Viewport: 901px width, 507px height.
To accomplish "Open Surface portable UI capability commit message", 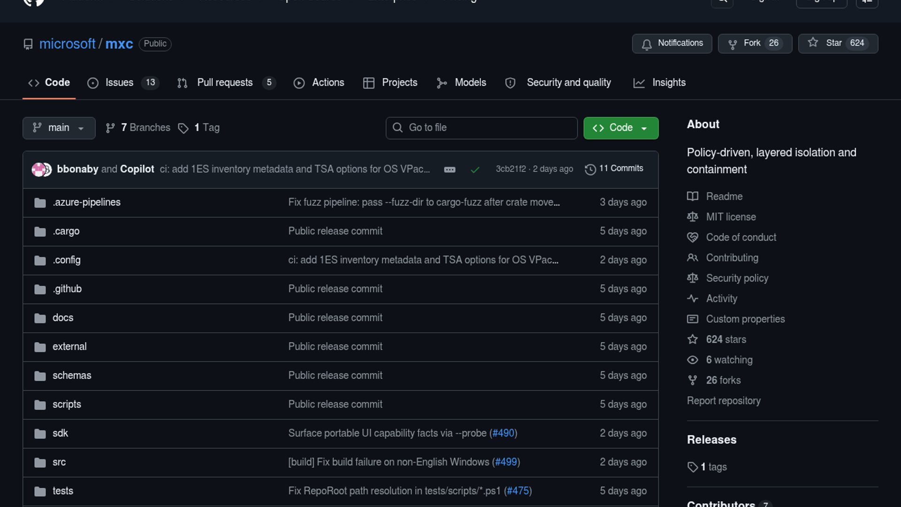I will (388, 433).
